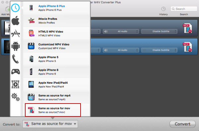
Task: Click the iMovie ProRes star icon
Action: (x=31, y=21)
